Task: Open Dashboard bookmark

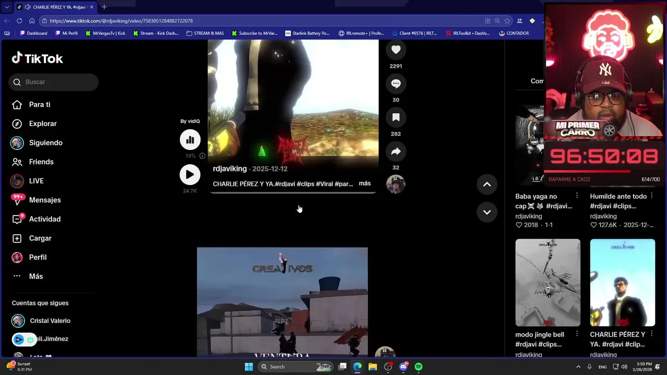Action: pyautogui.click(x=33, y=33)
